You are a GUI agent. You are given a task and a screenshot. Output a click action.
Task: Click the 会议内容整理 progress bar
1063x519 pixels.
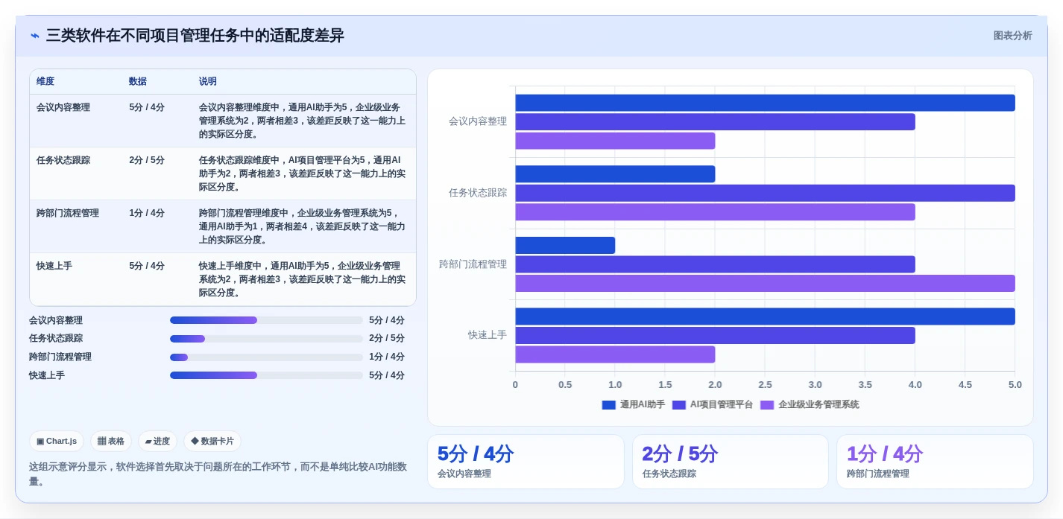pos(266,320)
